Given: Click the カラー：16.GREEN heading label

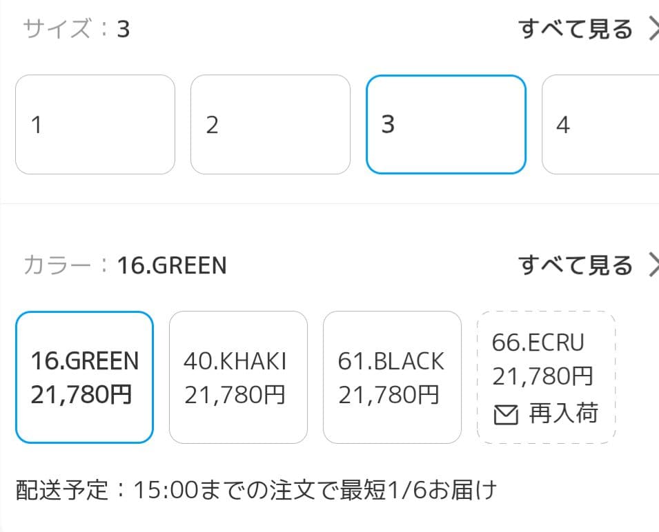Looking at the screenshot, I should [124, 265].
